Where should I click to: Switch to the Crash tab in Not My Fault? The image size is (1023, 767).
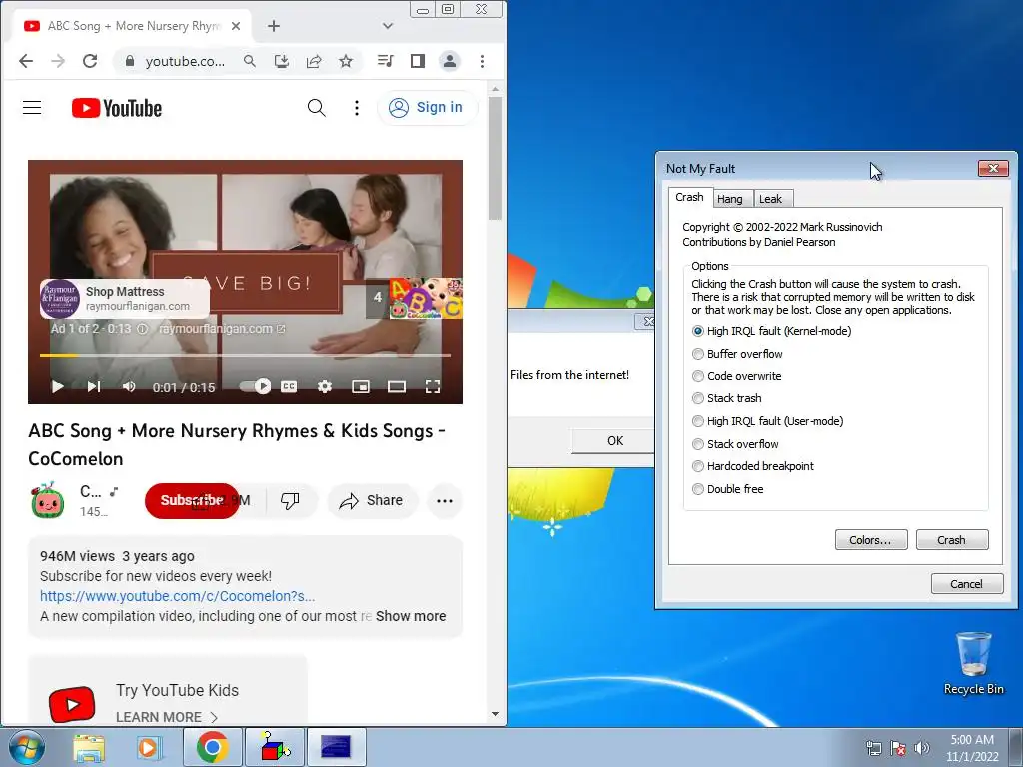tap(689, 197)
